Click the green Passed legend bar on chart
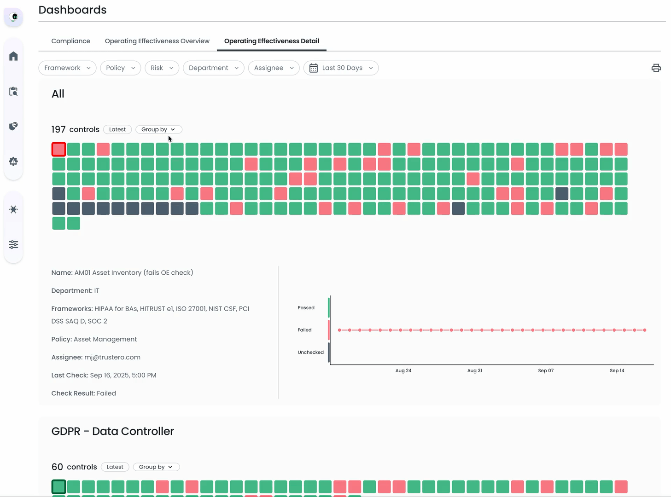Screen dimensions: 671x497 click(x=329, y=308)
